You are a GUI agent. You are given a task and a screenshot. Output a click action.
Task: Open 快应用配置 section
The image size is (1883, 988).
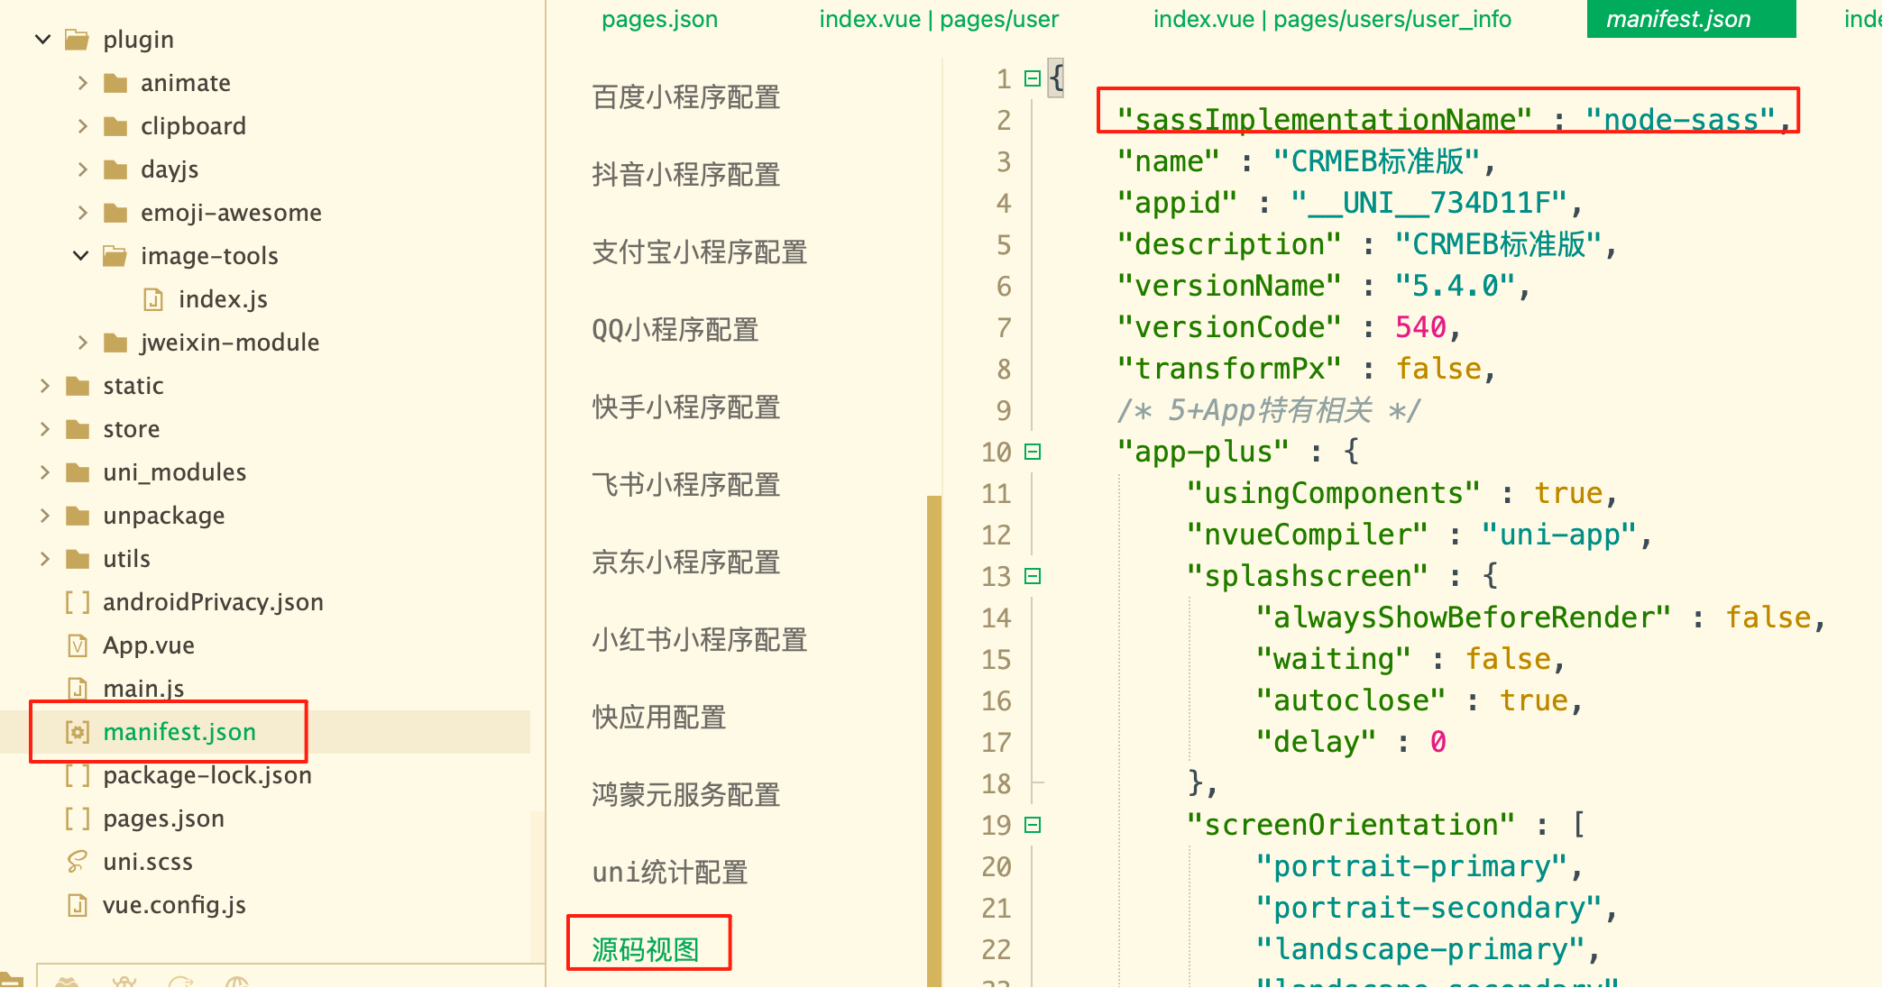click(659, 718)
